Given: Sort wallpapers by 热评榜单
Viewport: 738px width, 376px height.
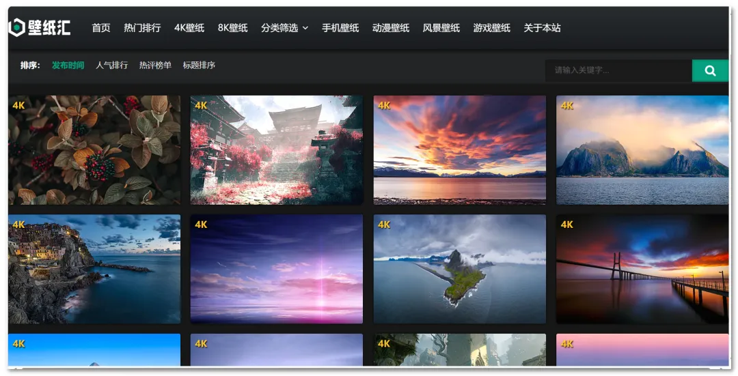Looking at the screenshot, I should (x=155, y=66).
